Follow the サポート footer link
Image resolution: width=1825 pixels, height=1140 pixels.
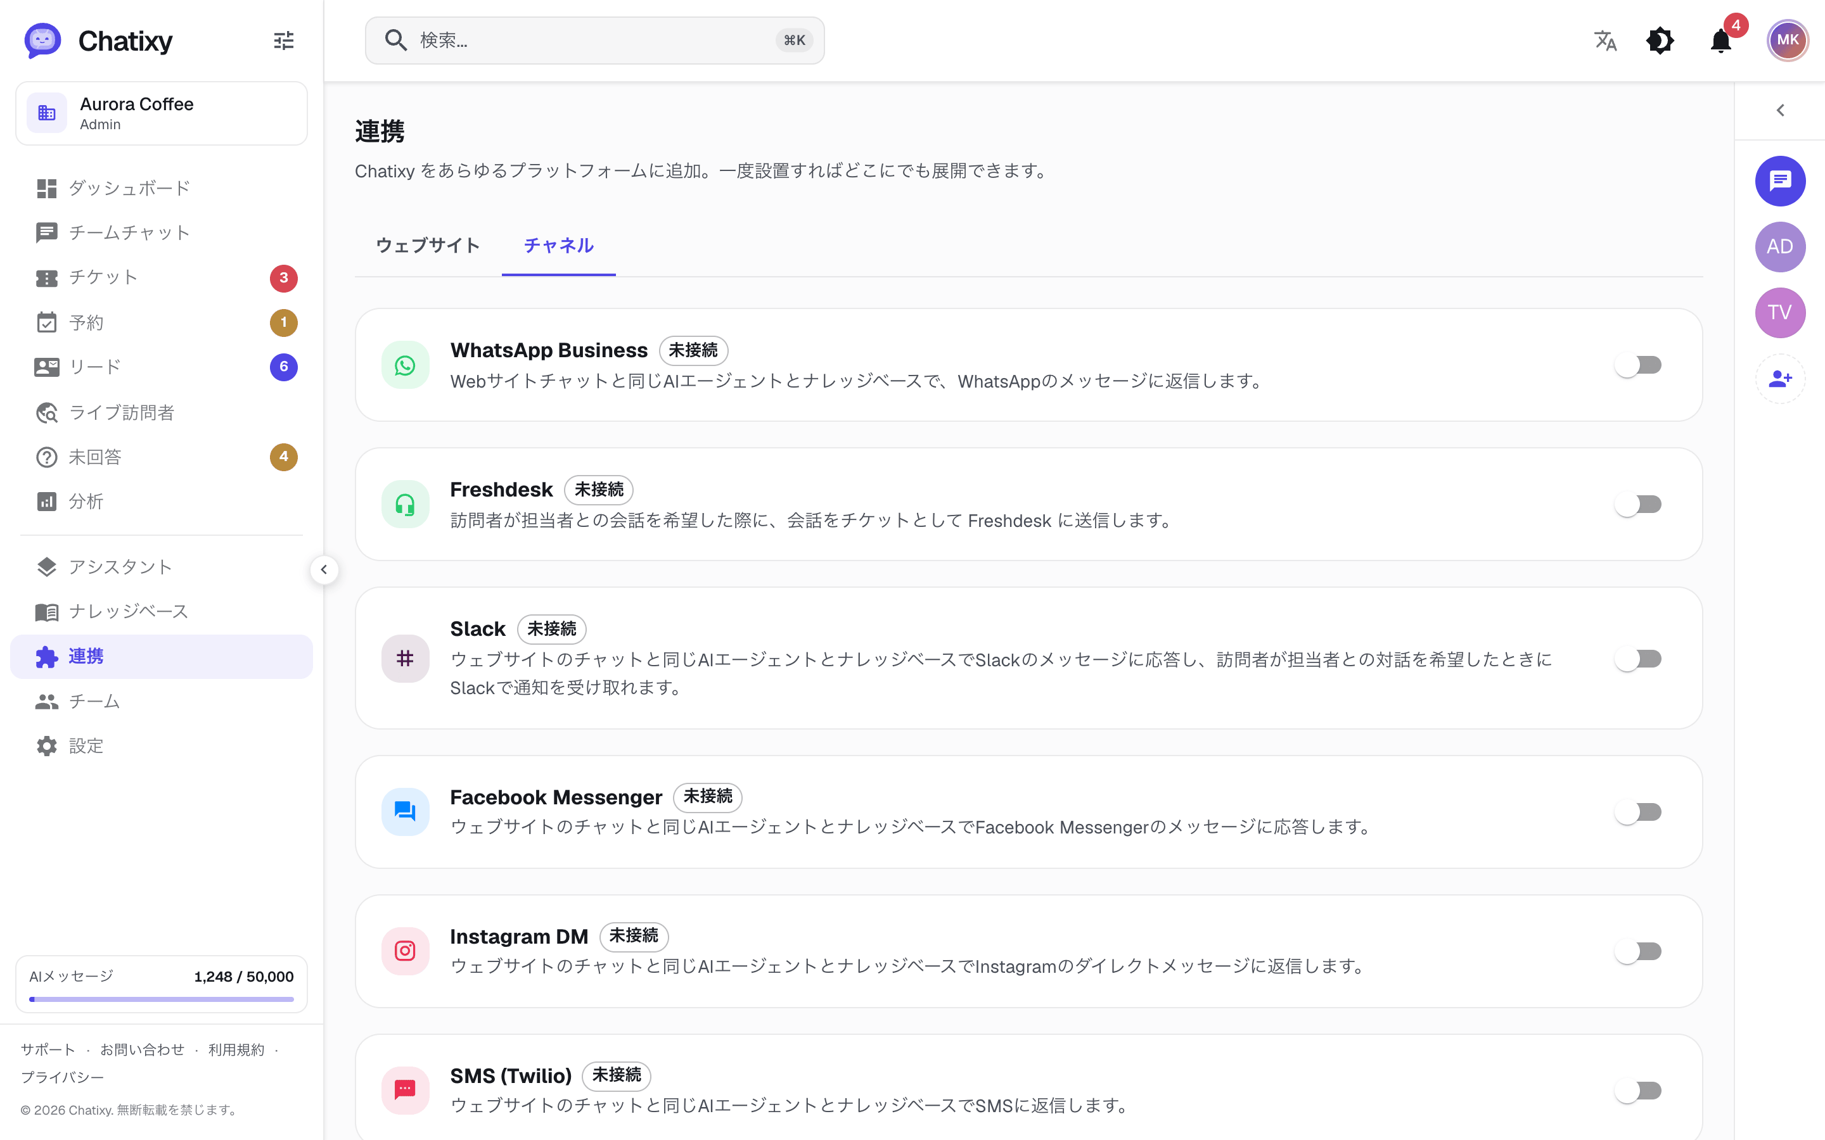(x=48, y=1049)
